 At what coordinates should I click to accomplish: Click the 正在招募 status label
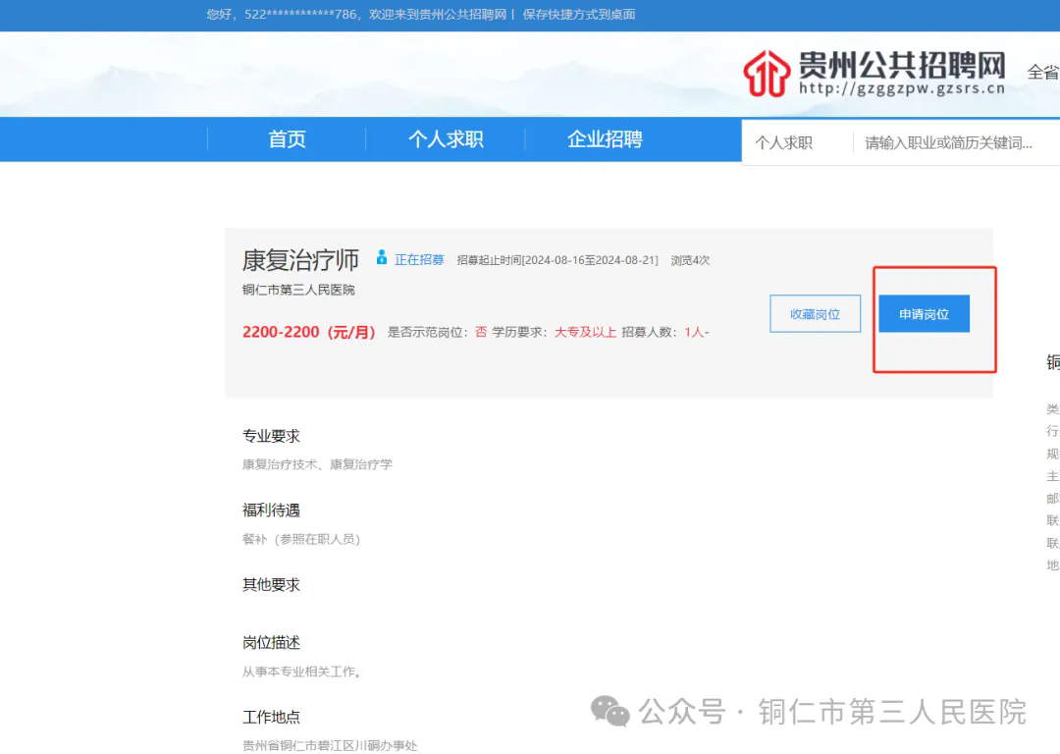[x=419, y=260]
